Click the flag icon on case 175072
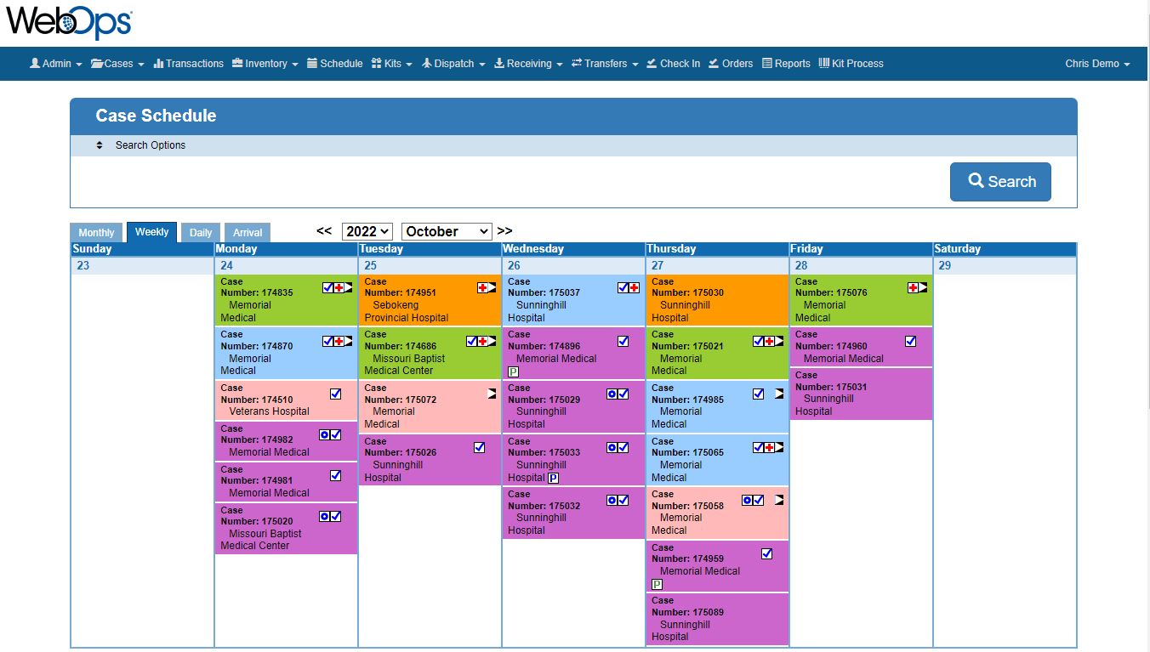The height and width of the screenshot is (652, 1150). 491,393
